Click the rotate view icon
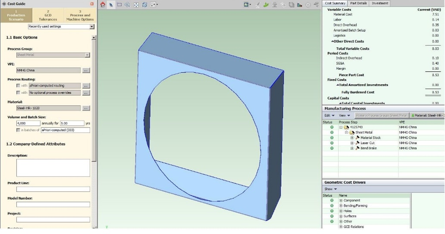Viewport: 445px width, 234px height. 144,5
